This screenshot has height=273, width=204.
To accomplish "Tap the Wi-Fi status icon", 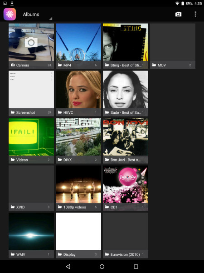I will (177, 4).
